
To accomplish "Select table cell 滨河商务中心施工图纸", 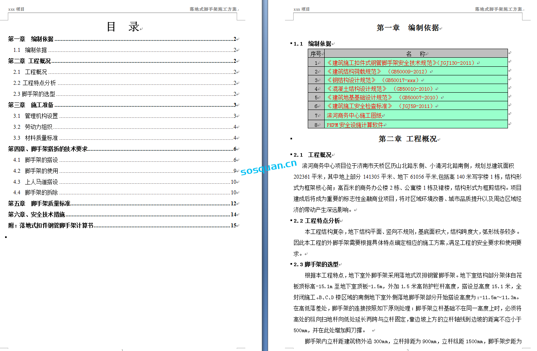I will [354, 115].
